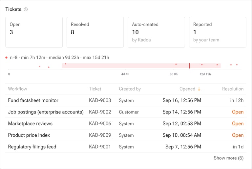Open the Fund factsheet monitor workflow
Screen dimensions: 252x169
pos(33,100)
